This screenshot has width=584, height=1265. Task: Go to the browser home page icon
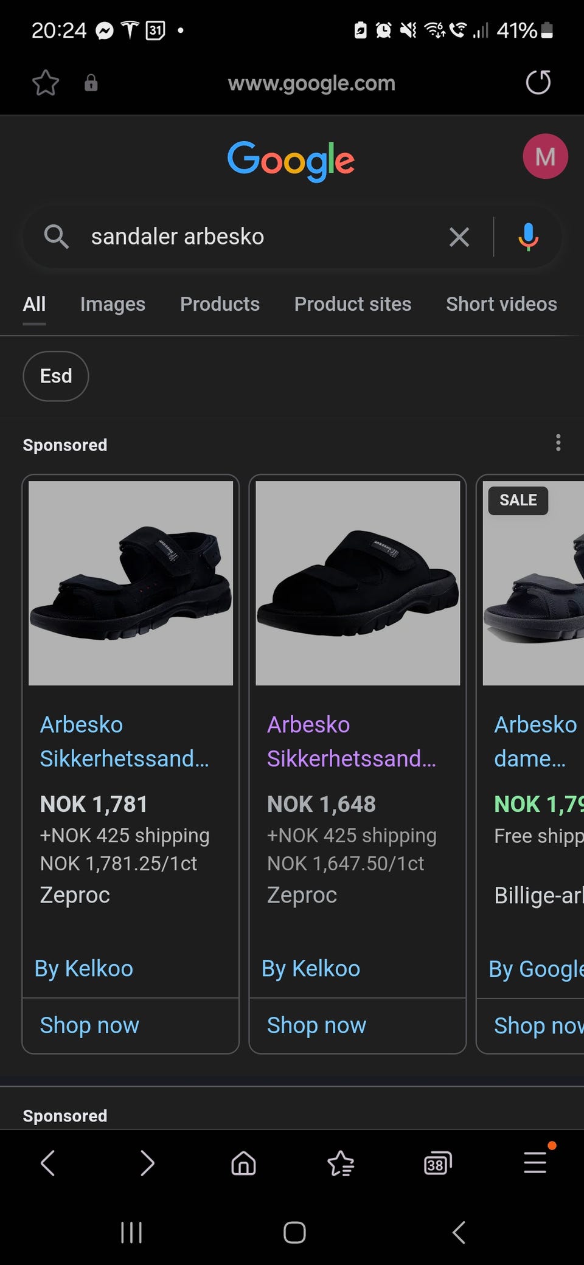(243, 1163)
